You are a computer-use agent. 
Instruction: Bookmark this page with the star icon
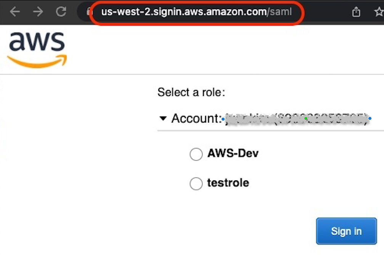point(378,11)
